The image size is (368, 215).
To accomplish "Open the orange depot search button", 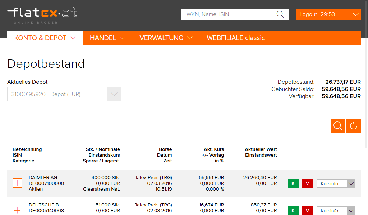I will point(338,126).
